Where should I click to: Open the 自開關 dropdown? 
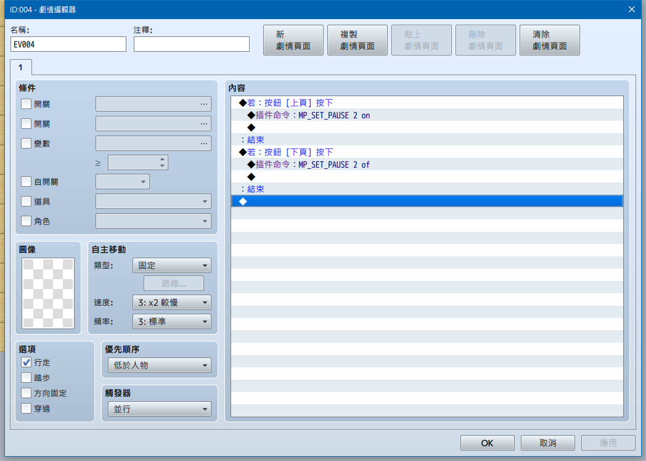123,182
